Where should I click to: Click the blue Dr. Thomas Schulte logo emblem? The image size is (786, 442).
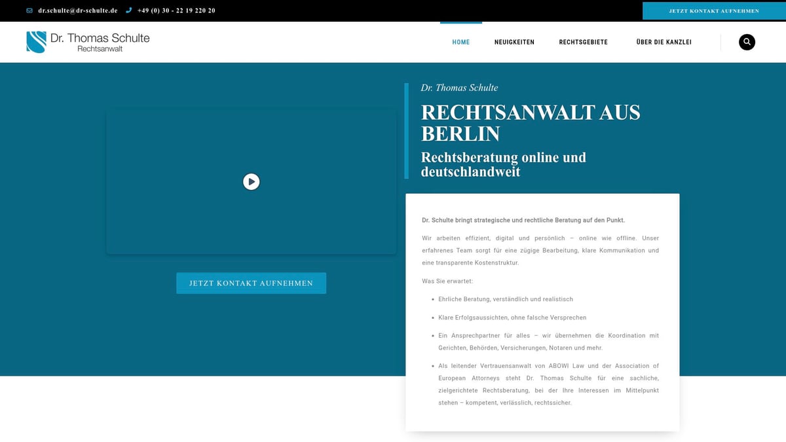pyautogui.click(x=36, y=42)
